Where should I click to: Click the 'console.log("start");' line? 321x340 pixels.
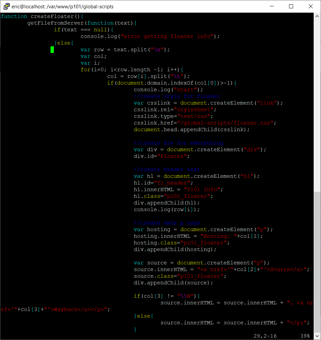[168, 90]
